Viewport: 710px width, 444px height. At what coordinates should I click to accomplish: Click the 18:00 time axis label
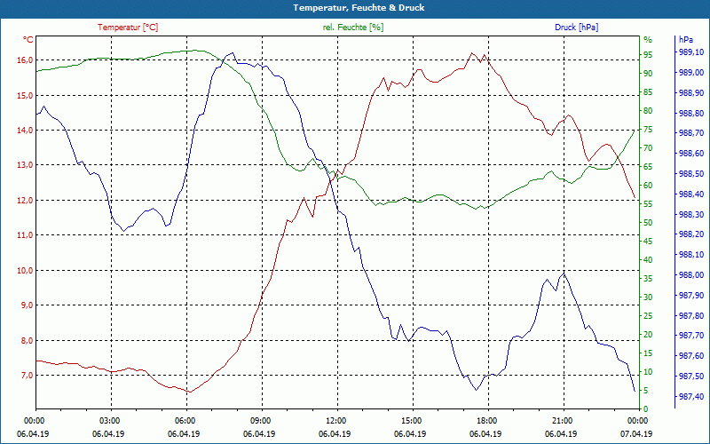(x=486, y=420)
